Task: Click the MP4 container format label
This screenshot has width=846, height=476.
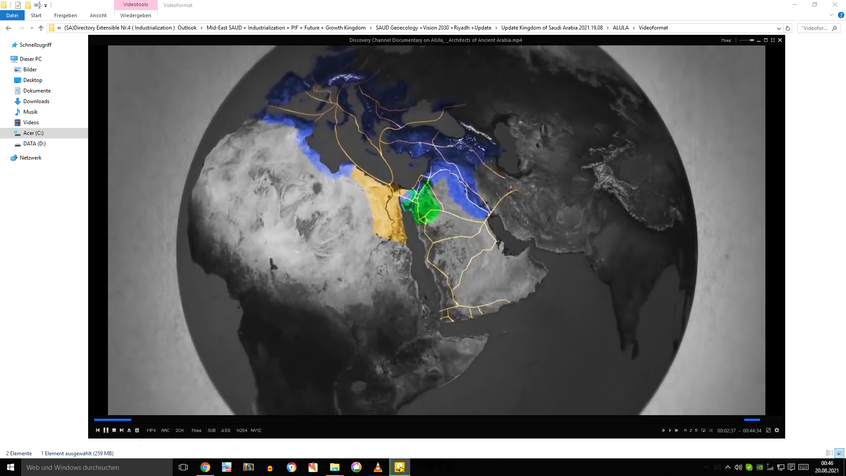Action: [151, 431]
